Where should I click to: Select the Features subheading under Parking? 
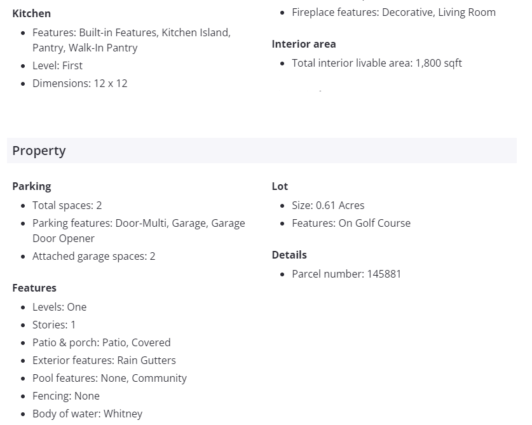[x=34, y=288]
